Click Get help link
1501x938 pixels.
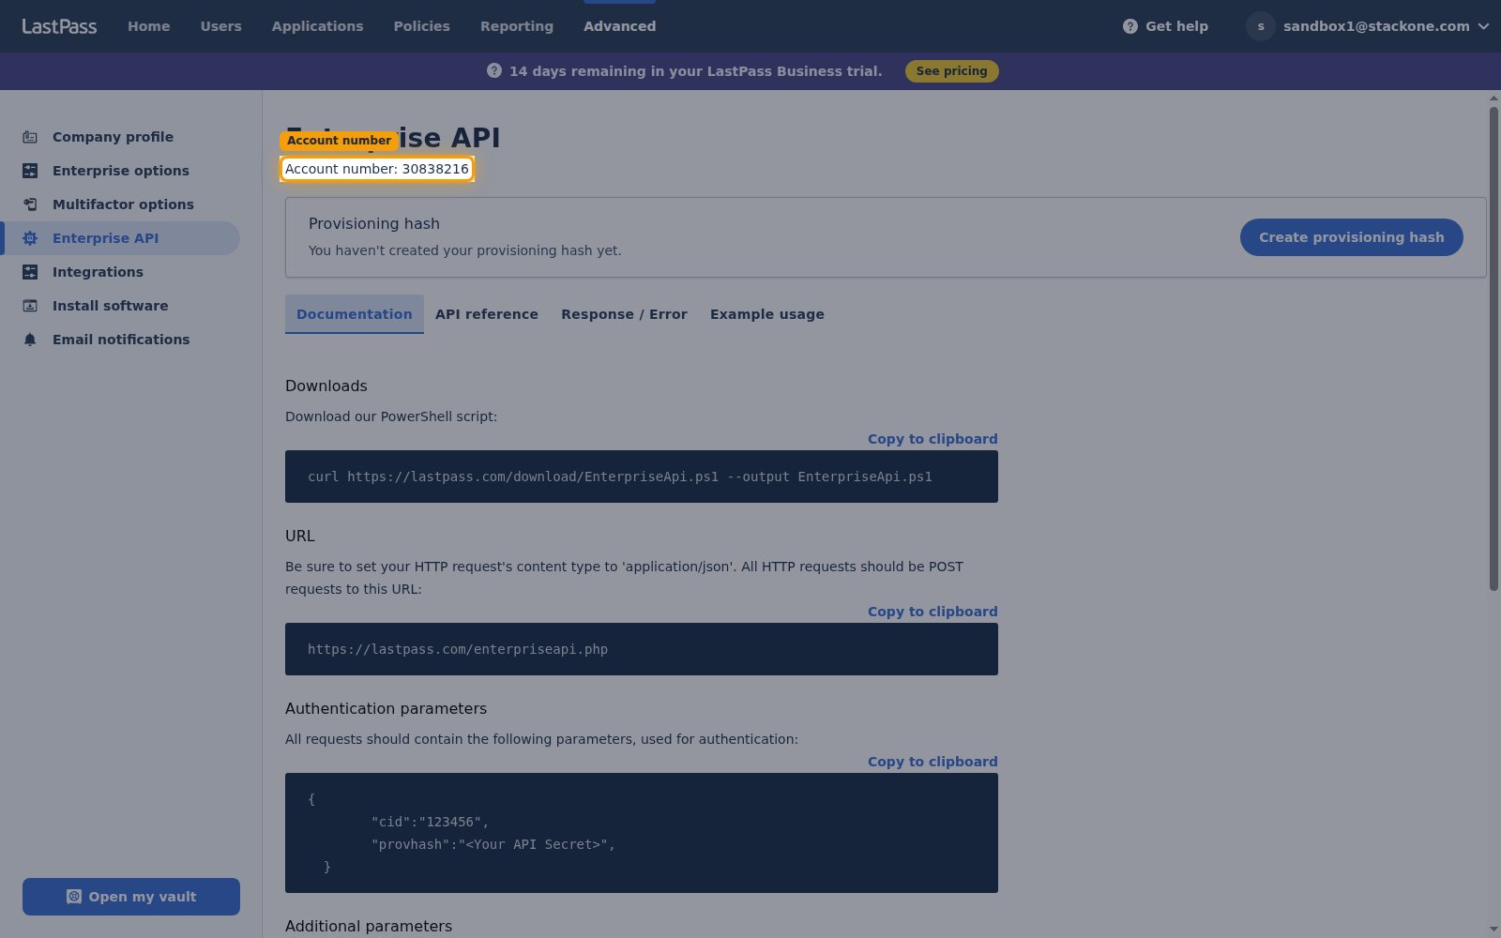point(1166,26)
